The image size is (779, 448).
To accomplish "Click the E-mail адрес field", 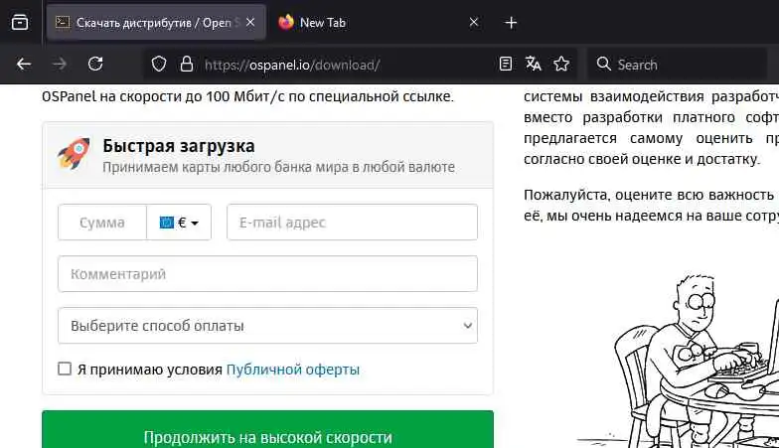I will tap(352, 223).
